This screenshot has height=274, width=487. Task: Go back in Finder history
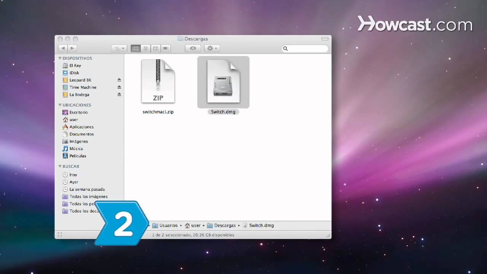click(63, 48)
